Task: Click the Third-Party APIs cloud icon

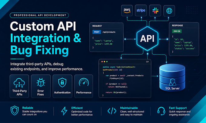Action: pos(19,83)
